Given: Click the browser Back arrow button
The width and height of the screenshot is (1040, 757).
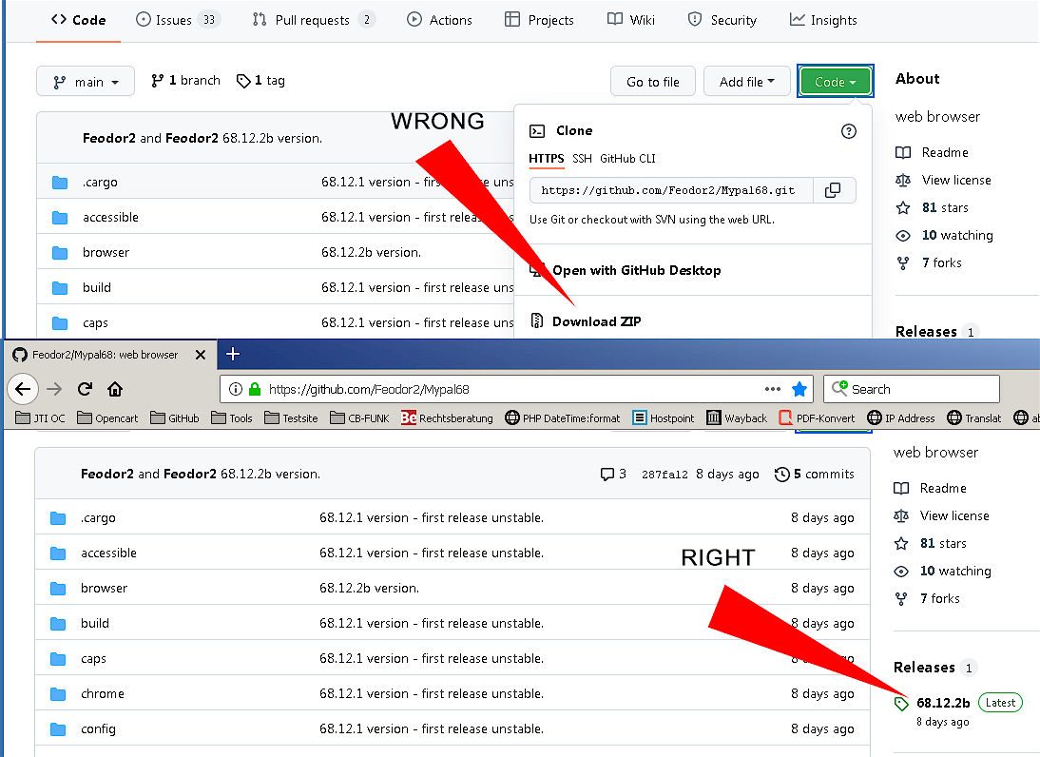Looking at the screenshot, I should [23, 389].
